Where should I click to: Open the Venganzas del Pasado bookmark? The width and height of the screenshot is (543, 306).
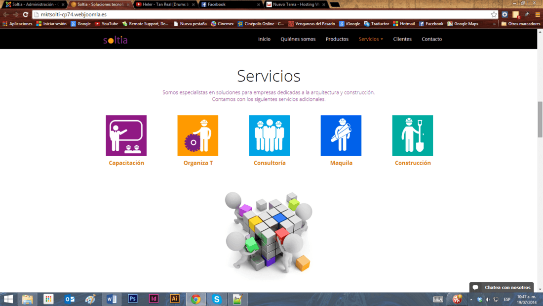311,24
